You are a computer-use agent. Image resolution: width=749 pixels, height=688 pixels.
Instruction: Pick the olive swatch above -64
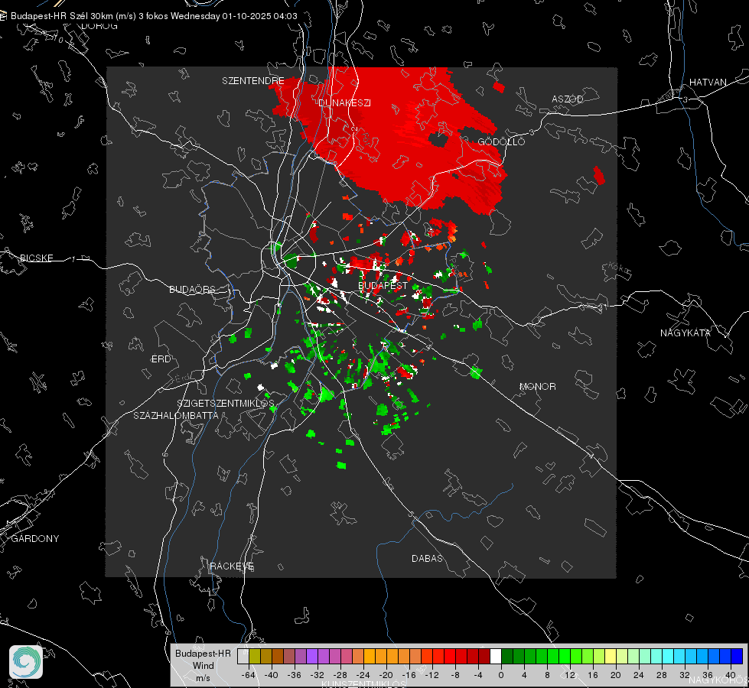[255, 657]
